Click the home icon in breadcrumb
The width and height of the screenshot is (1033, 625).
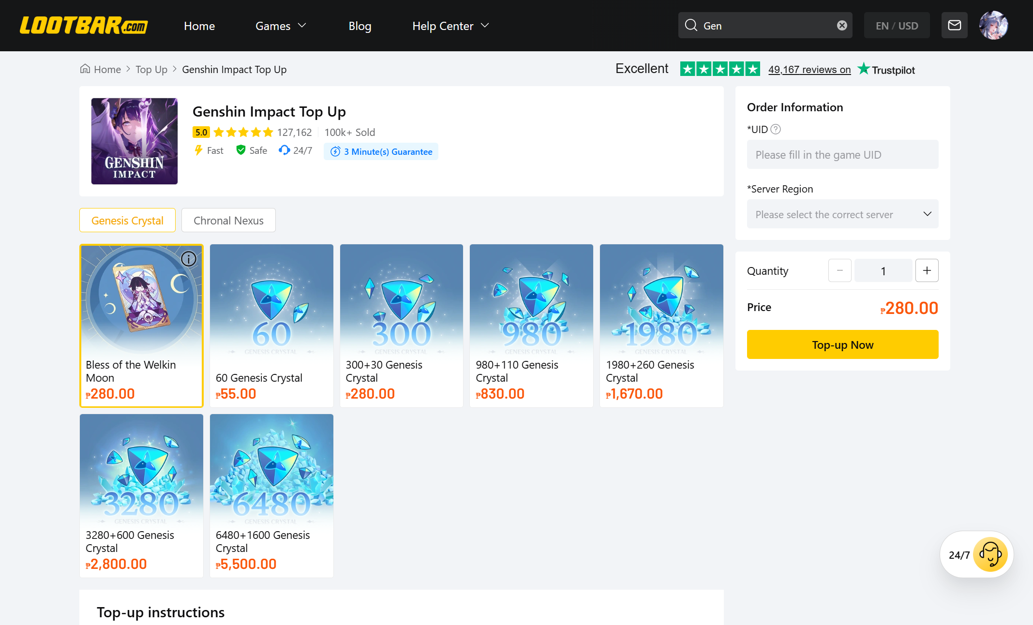[85, 69]
